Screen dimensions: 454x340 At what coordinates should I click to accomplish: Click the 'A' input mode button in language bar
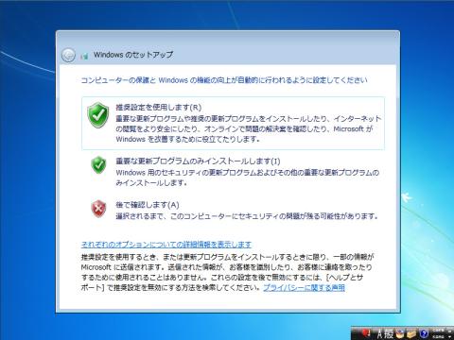380,334
